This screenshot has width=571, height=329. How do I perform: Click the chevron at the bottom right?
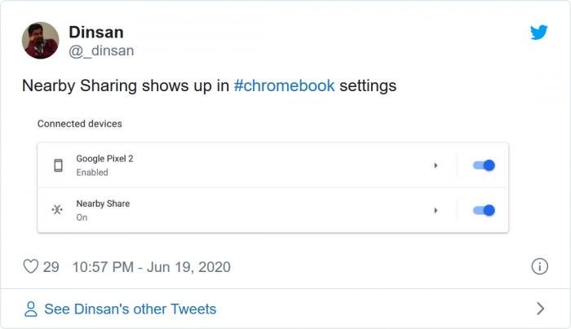click(x=539, y=309)
